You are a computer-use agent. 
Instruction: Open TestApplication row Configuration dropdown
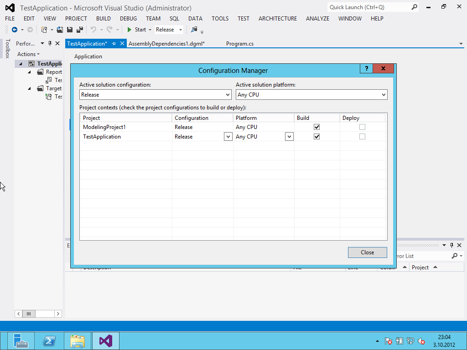click(x=228, y=137)
